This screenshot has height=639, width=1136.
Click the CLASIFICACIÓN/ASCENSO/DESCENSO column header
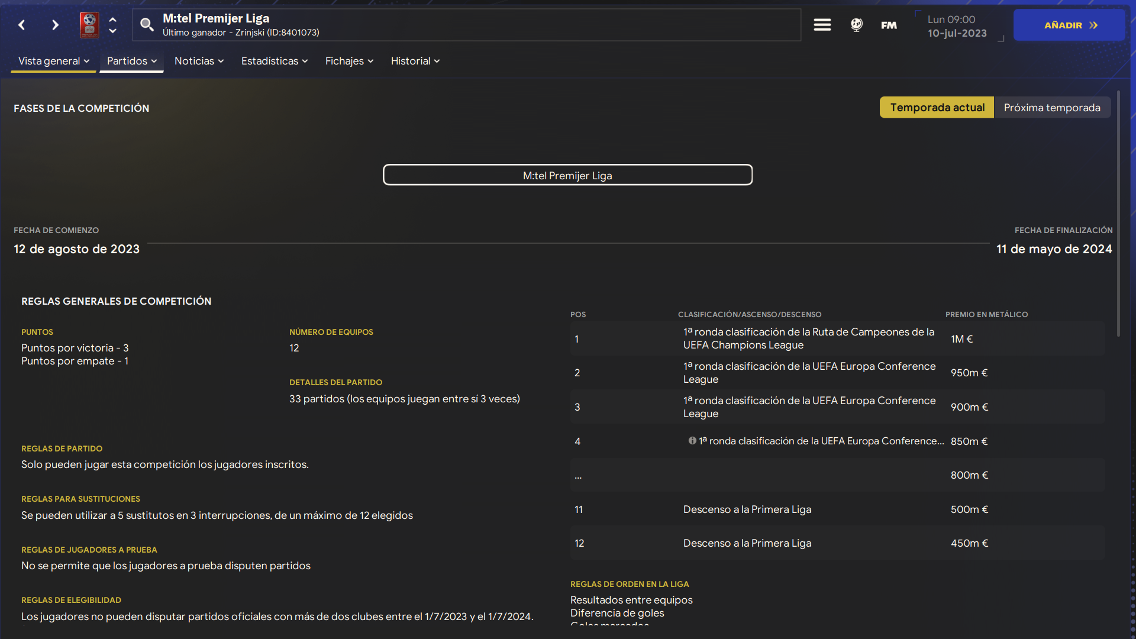click(x=750, y=315)
